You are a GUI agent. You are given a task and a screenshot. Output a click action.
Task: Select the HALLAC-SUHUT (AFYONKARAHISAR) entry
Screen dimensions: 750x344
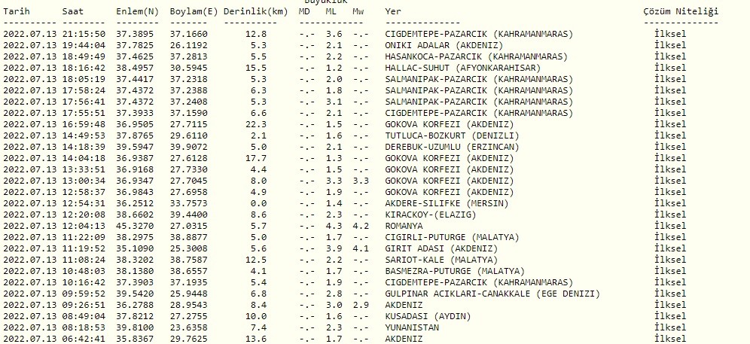pyautogui.click(x=462, y=68)
